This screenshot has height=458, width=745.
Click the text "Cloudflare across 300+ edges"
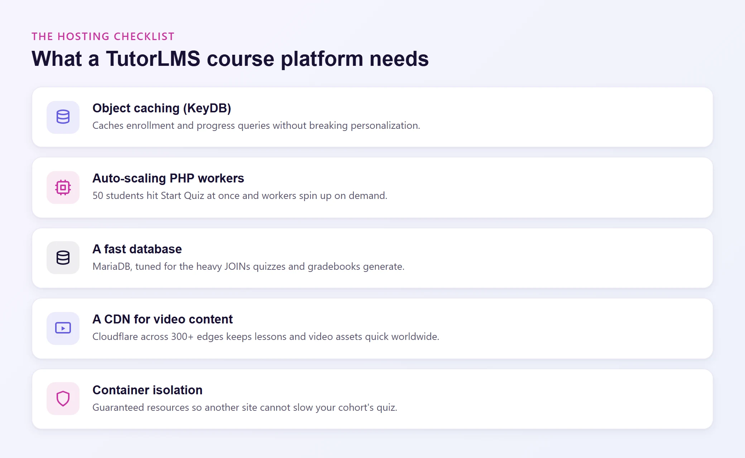[158, 337]
